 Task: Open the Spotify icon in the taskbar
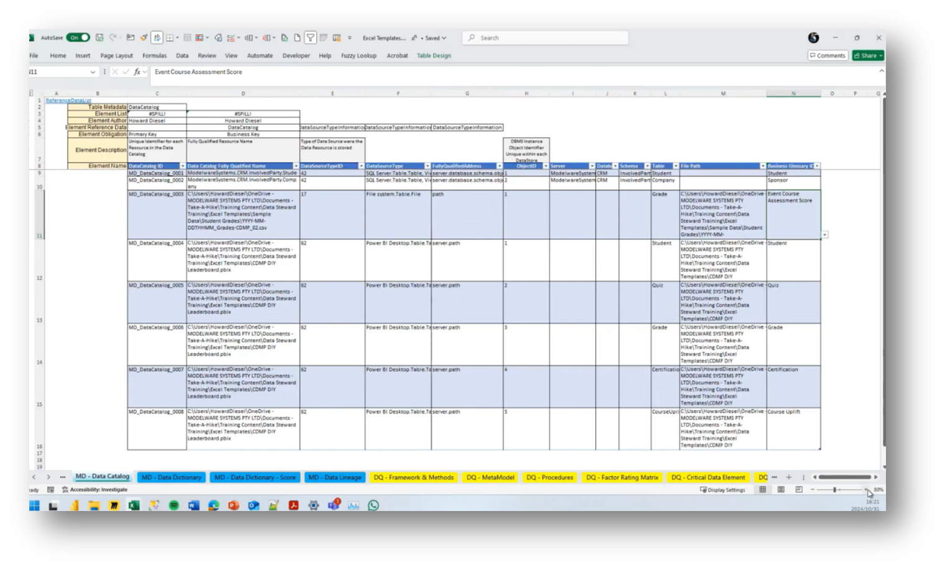(x=174, y=505)
